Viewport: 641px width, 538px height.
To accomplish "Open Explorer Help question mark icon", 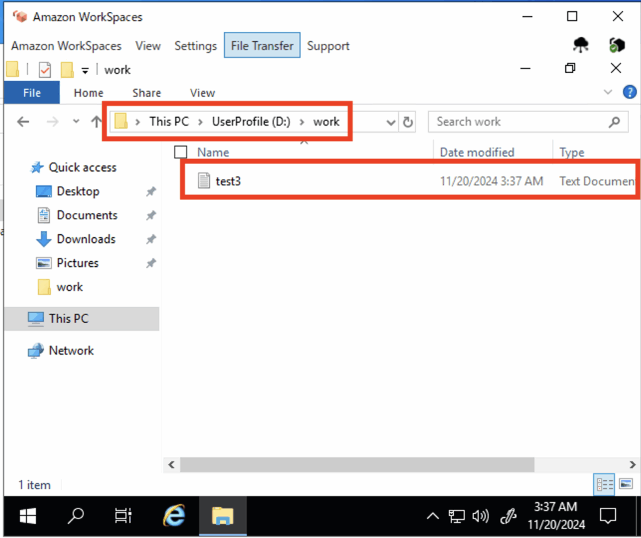I will click(629, 93).
